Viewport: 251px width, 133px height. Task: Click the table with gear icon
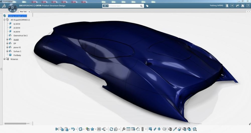coord(133,129)
